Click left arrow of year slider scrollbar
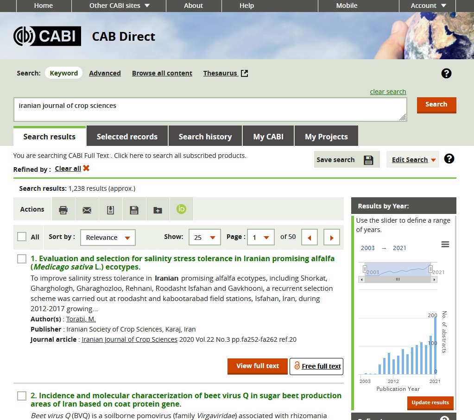 click(362, 280)
